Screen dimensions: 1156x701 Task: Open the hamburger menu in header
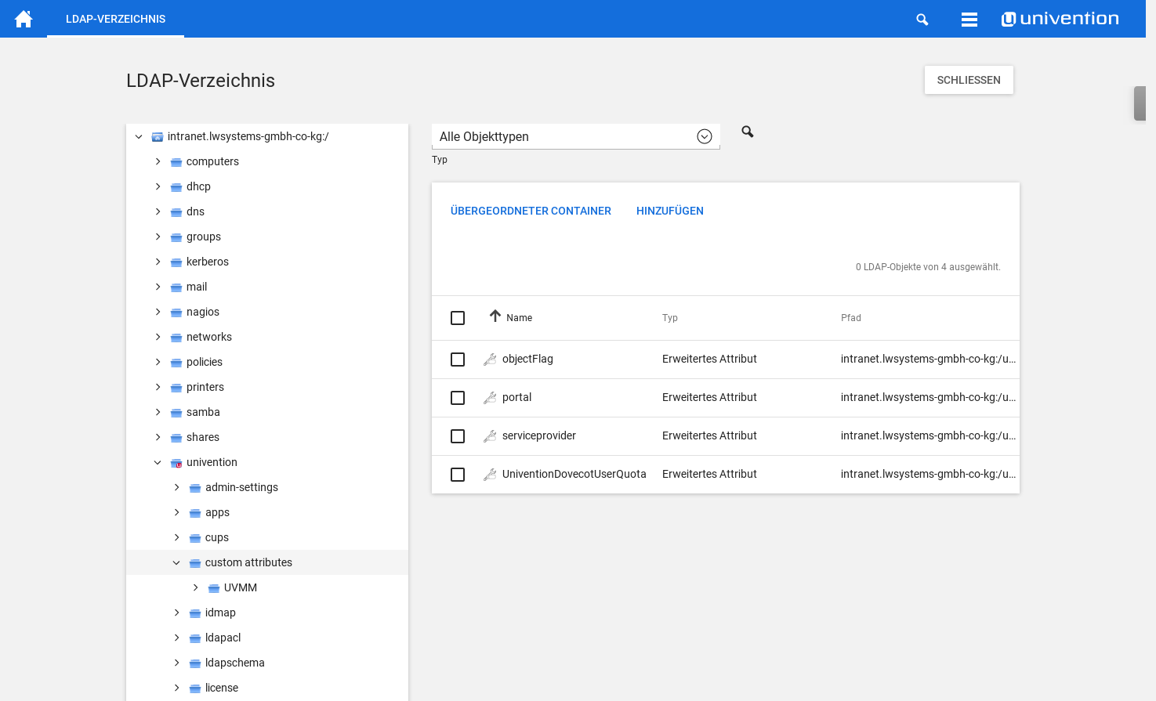point(969,20)
